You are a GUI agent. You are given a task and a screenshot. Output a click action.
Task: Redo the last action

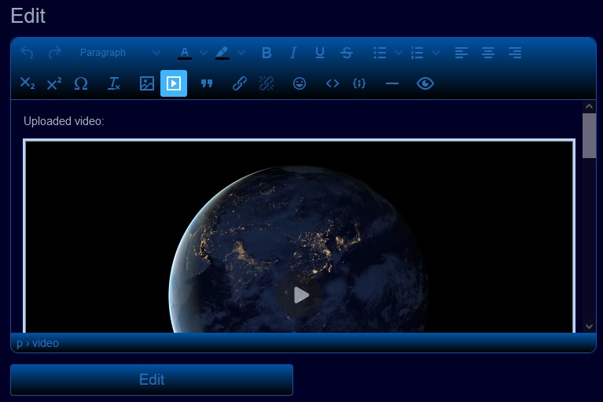(54, 53)
